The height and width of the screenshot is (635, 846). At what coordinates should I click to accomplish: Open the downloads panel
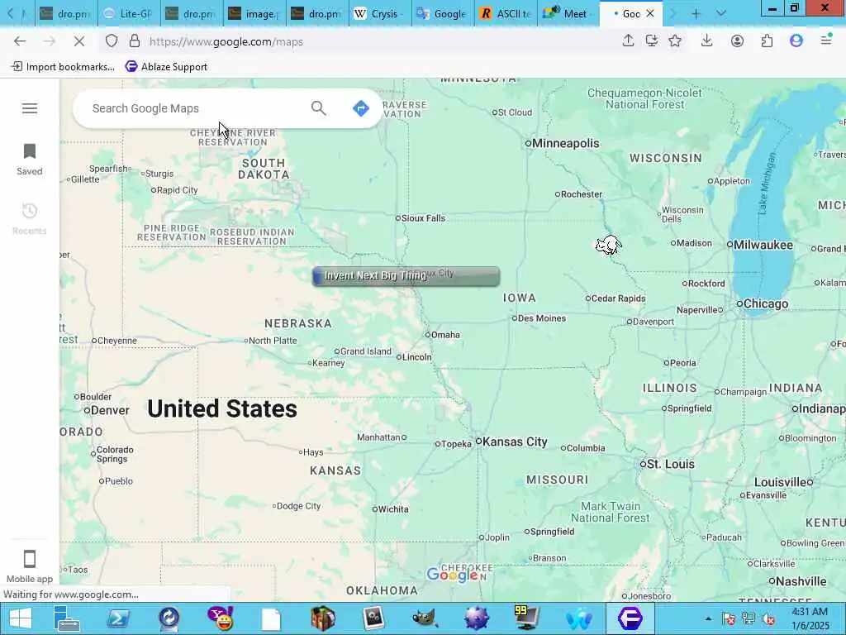[x=707, y=41]
